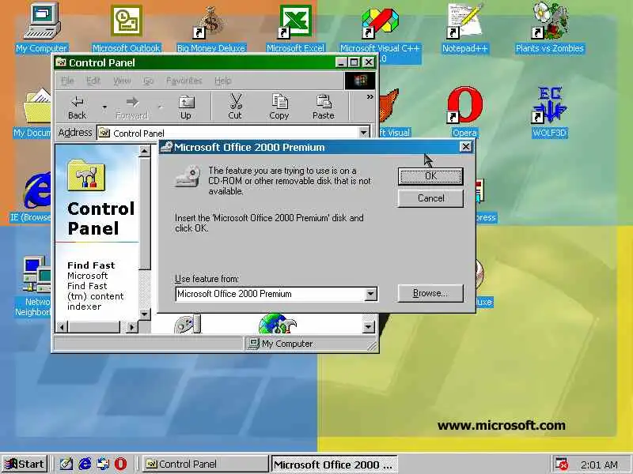The height and width of the screenshot is (474, 633).
Task: Launch Opera browser desktop icon
Action: coord(464,111)
